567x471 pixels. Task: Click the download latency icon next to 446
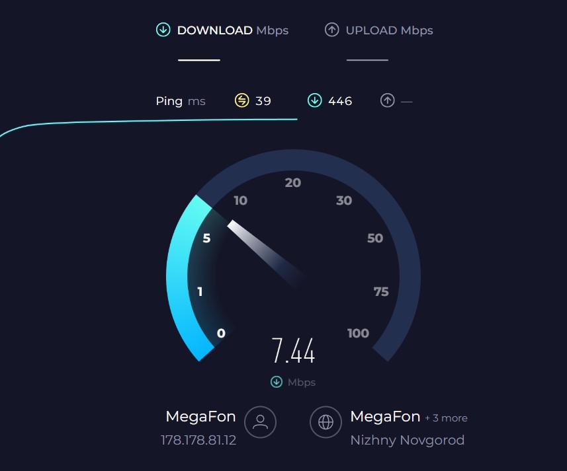[x=315, y=100]
